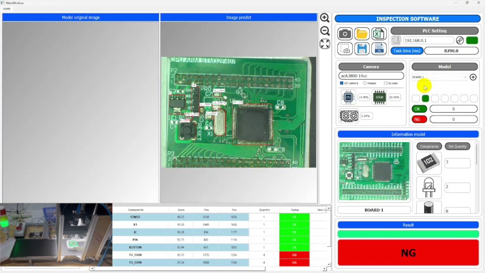This screenshot has height=273, width=485.
Task: Click the fit-to-screen expand arrows icon
Action: [324, 44]
